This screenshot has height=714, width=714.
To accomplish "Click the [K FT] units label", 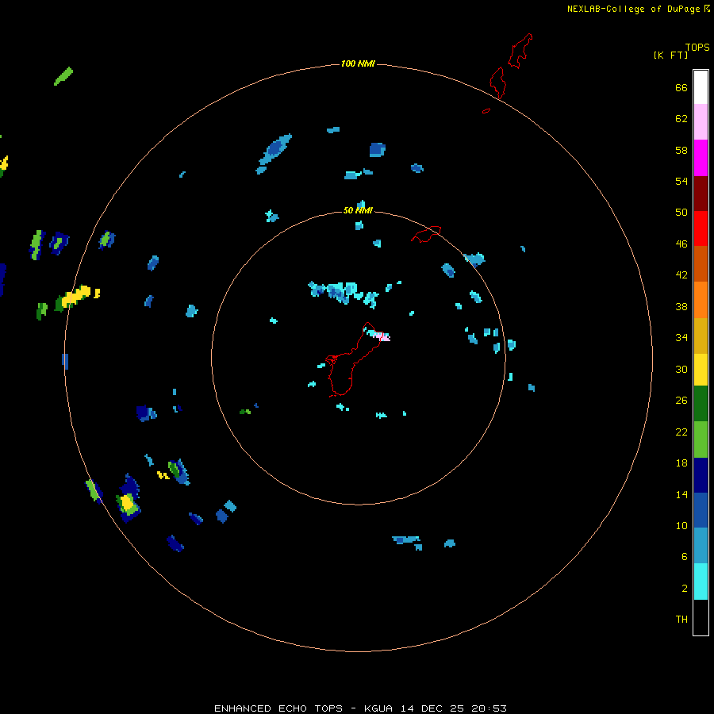I will (670, 55).
